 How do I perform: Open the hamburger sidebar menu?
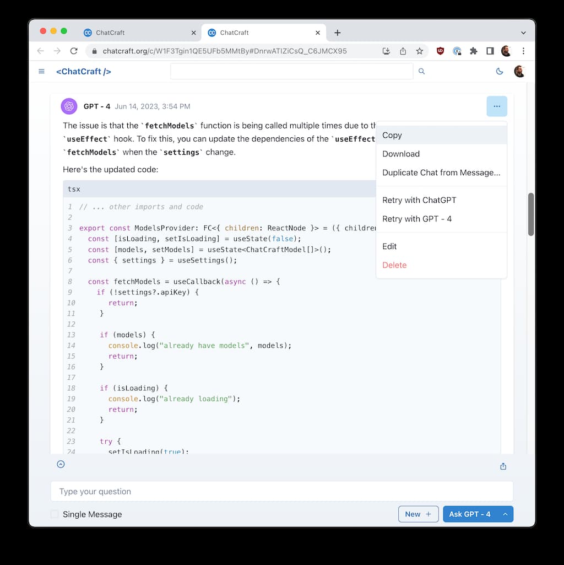41,71
